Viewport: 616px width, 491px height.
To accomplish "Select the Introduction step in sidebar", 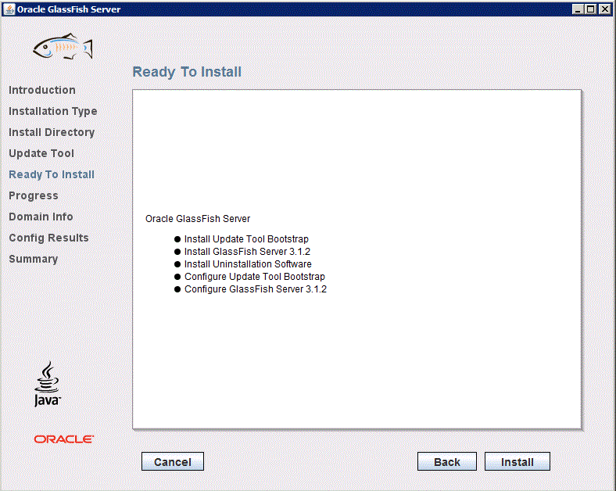I will tap(42, 90).
